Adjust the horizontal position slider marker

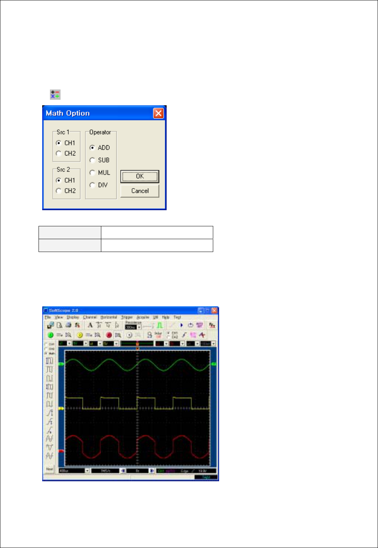coord(137,344)
